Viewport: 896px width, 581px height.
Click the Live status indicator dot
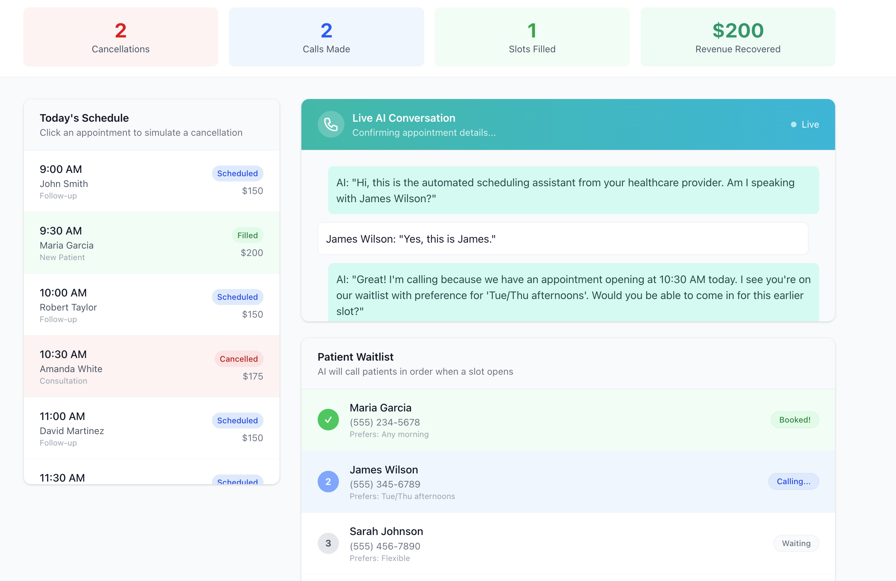pyautogui.click(x=794, y=124)
